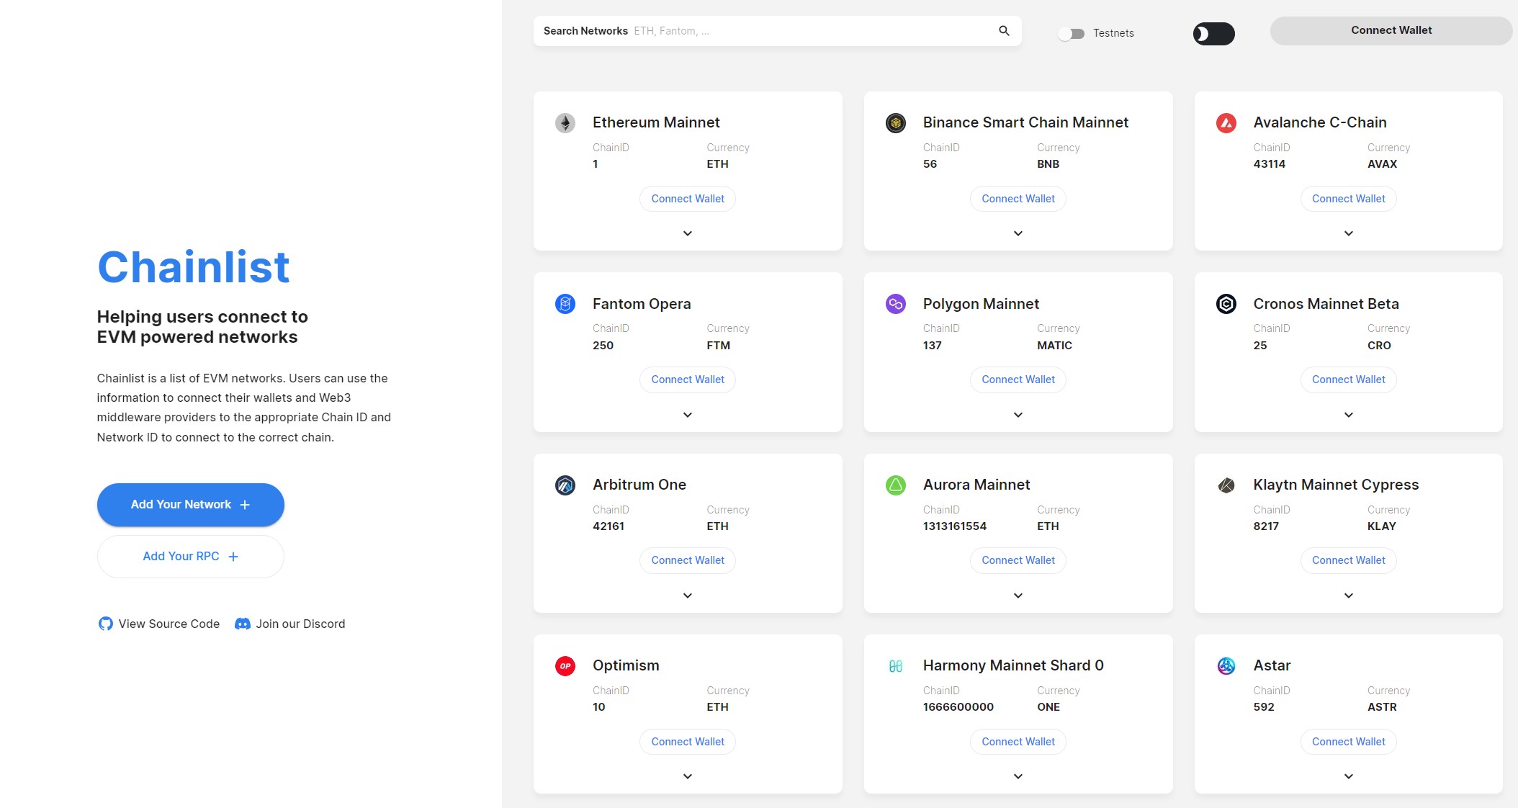The height and width of the screenshot is (808, 1518).
Task: Click the search magnifier icon
Action: coord(1004,31)
